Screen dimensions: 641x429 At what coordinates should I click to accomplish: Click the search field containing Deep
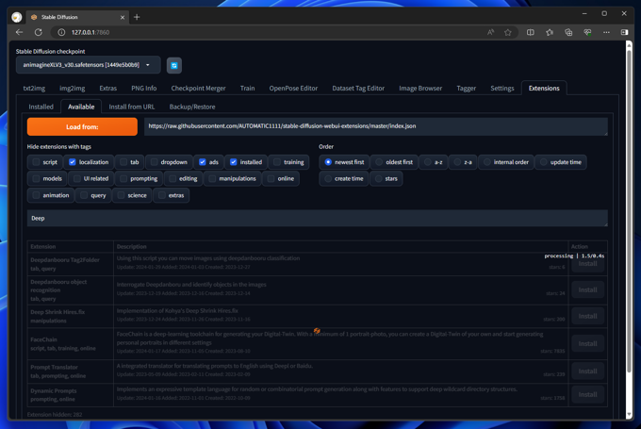[318, 219]
